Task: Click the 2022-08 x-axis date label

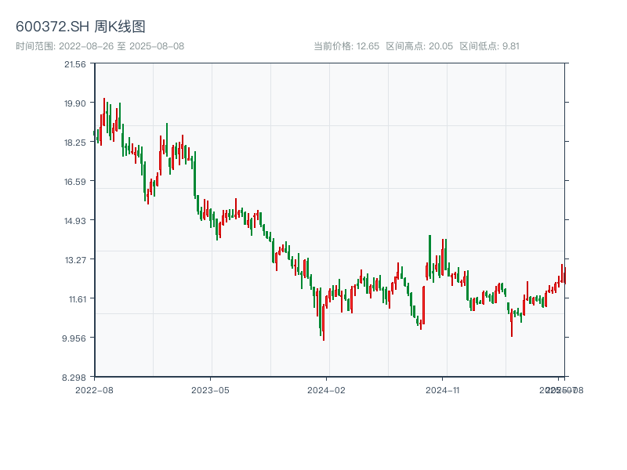Action: pyautogui.click(x=94, y=389)
